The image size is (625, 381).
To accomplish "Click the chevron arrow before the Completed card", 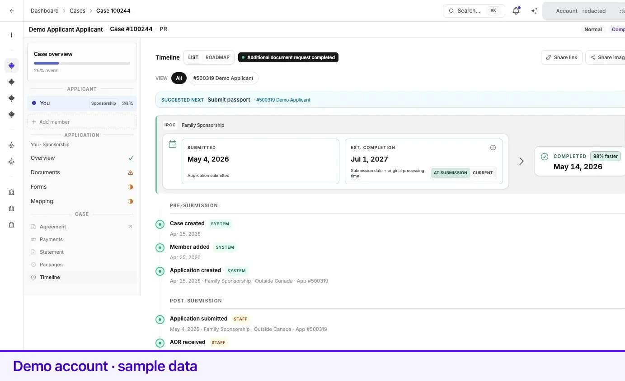I will (x=522, y=161).
